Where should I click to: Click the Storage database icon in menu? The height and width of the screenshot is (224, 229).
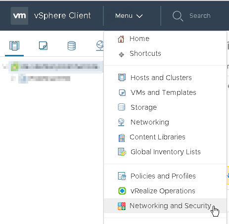click(x=122, y=107)
